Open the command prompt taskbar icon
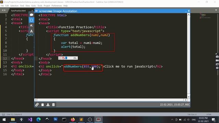219x123 pixels. pos(64,120)
